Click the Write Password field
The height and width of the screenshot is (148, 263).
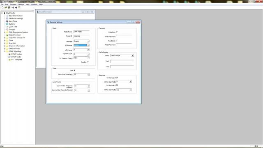coord(124,37)
